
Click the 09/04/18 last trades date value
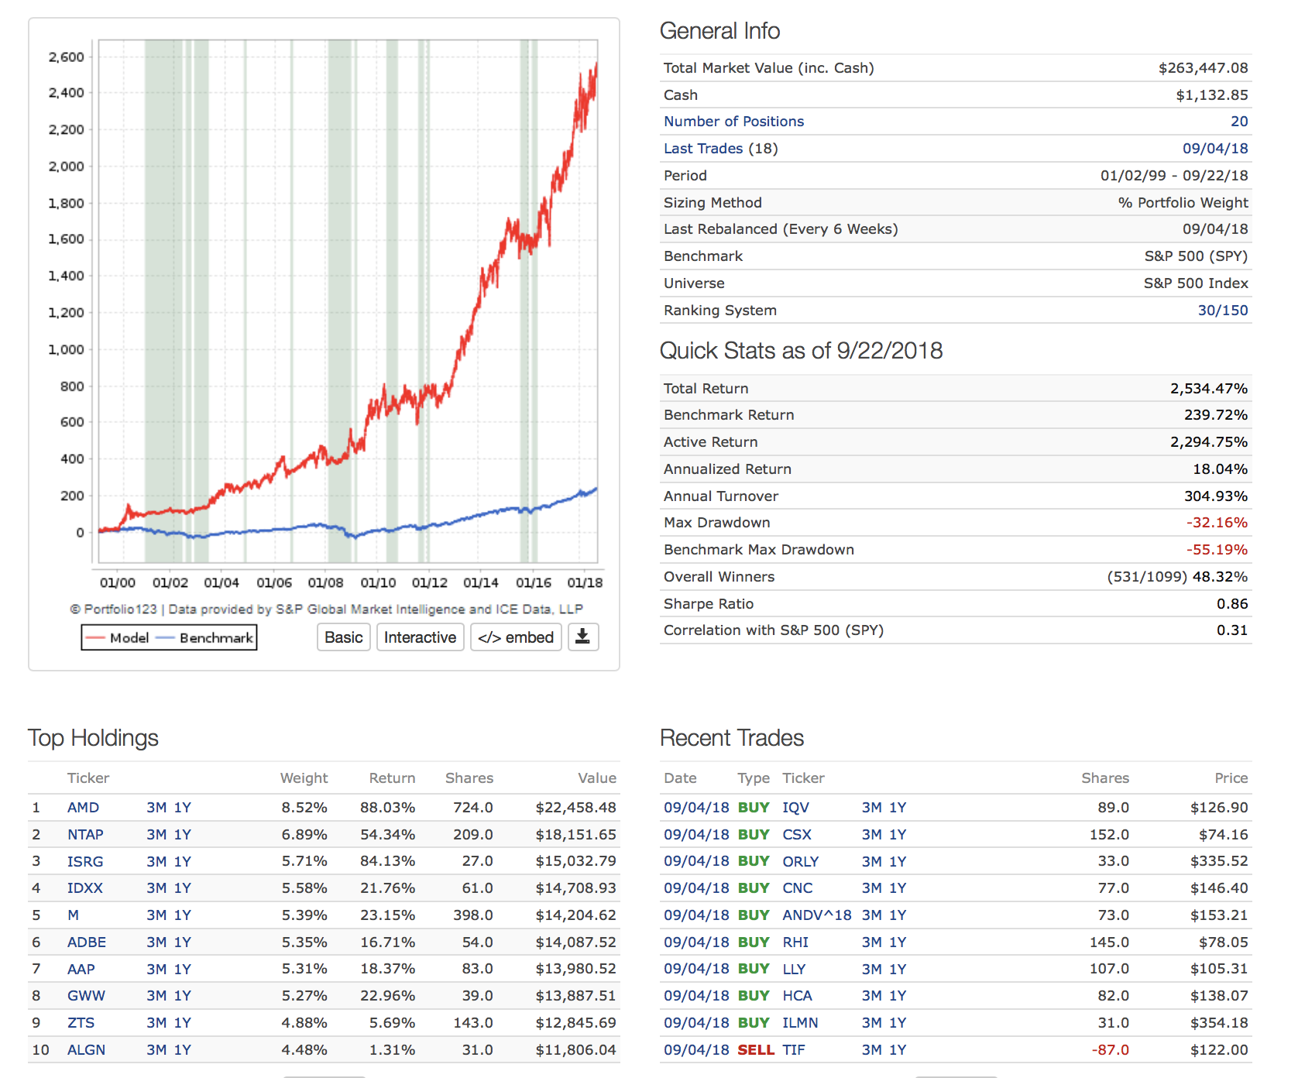pos(1214,149)
